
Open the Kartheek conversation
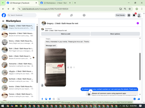point(18,80)
